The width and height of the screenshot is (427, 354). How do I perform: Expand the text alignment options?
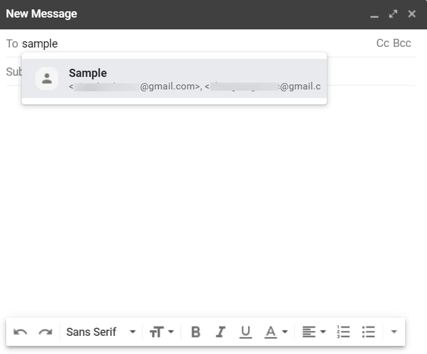tap(314, 332)
